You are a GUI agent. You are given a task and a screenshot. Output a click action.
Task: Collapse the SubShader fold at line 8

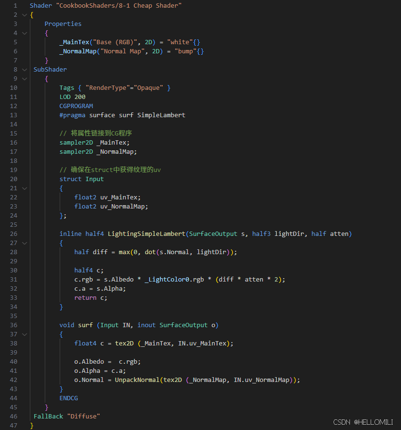point(25,70)
